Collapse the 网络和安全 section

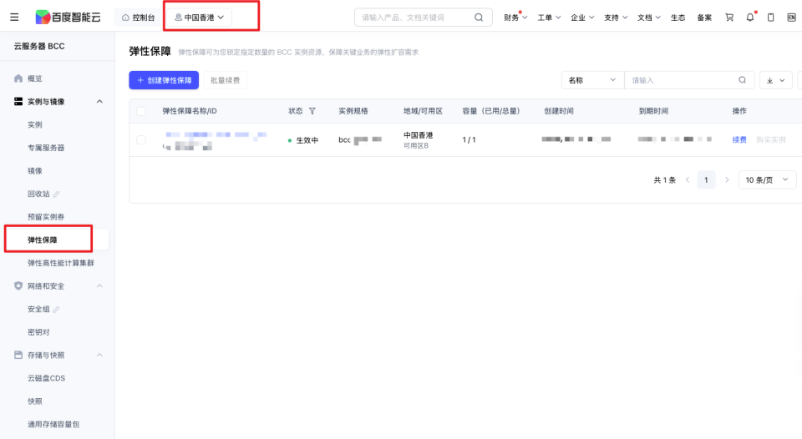point(99,286)
